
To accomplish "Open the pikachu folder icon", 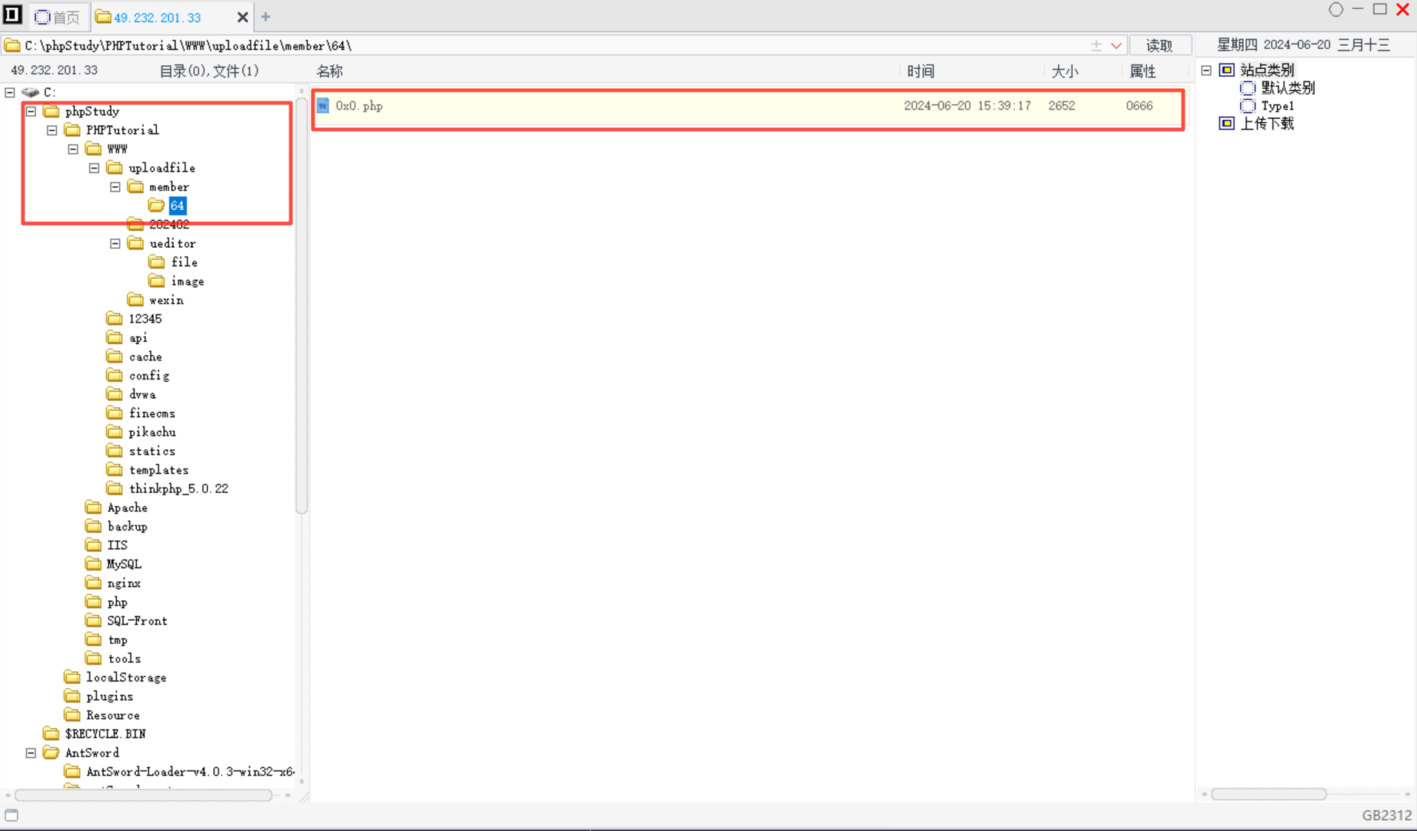I will click(114, 431).
